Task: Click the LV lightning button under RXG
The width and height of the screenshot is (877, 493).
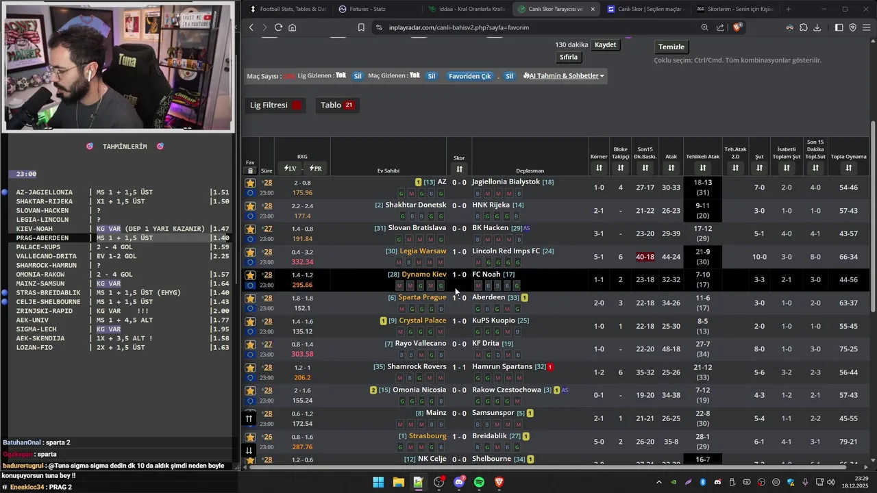Action: click(291, 168)
